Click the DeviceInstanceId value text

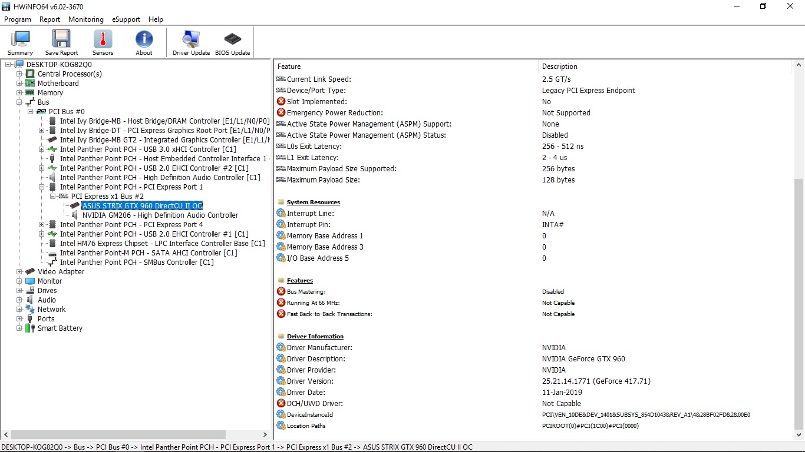click(x=646, y=415)
